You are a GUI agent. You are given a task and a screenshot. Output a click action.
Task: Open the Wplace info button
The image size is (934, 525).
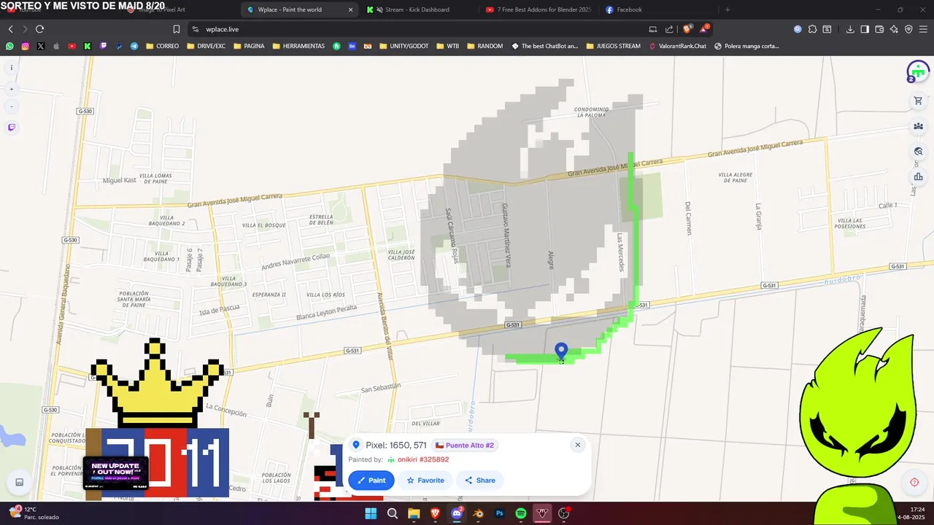pos(11,67)
